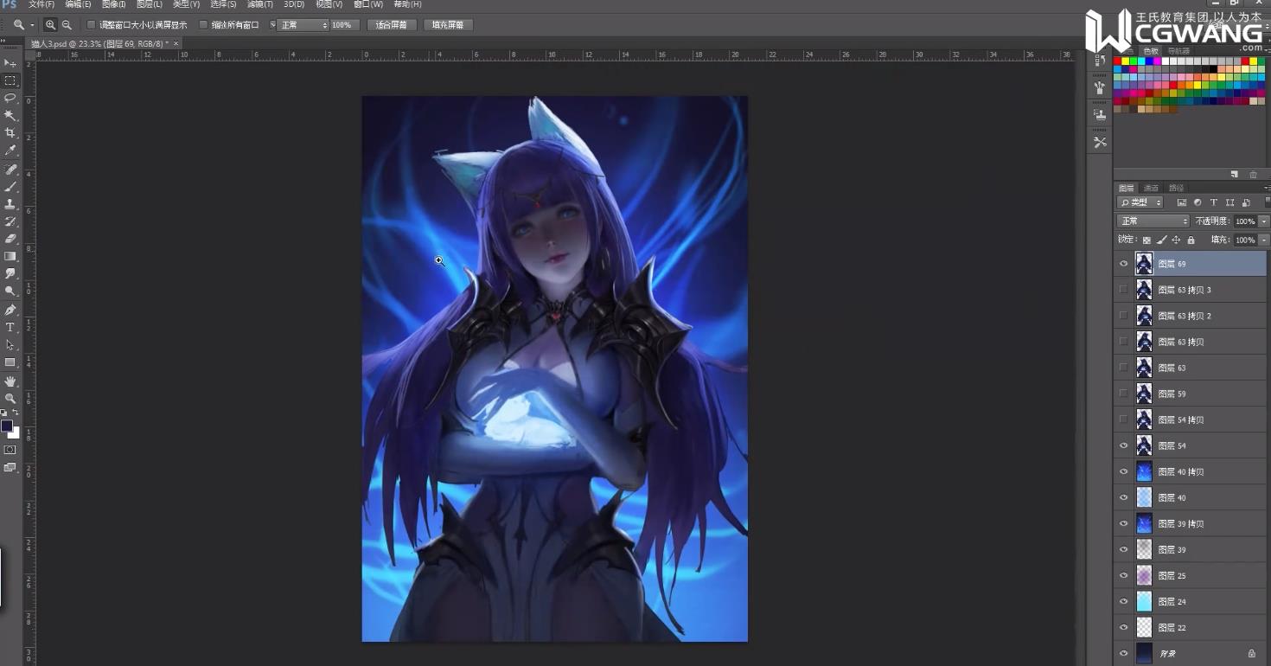Lock all padlock icon
Image resolution: width=1271 pixels, height=666 pixels.
(1191, 240)
